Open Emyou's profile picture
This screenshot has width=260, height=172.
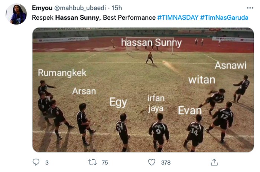16,14
